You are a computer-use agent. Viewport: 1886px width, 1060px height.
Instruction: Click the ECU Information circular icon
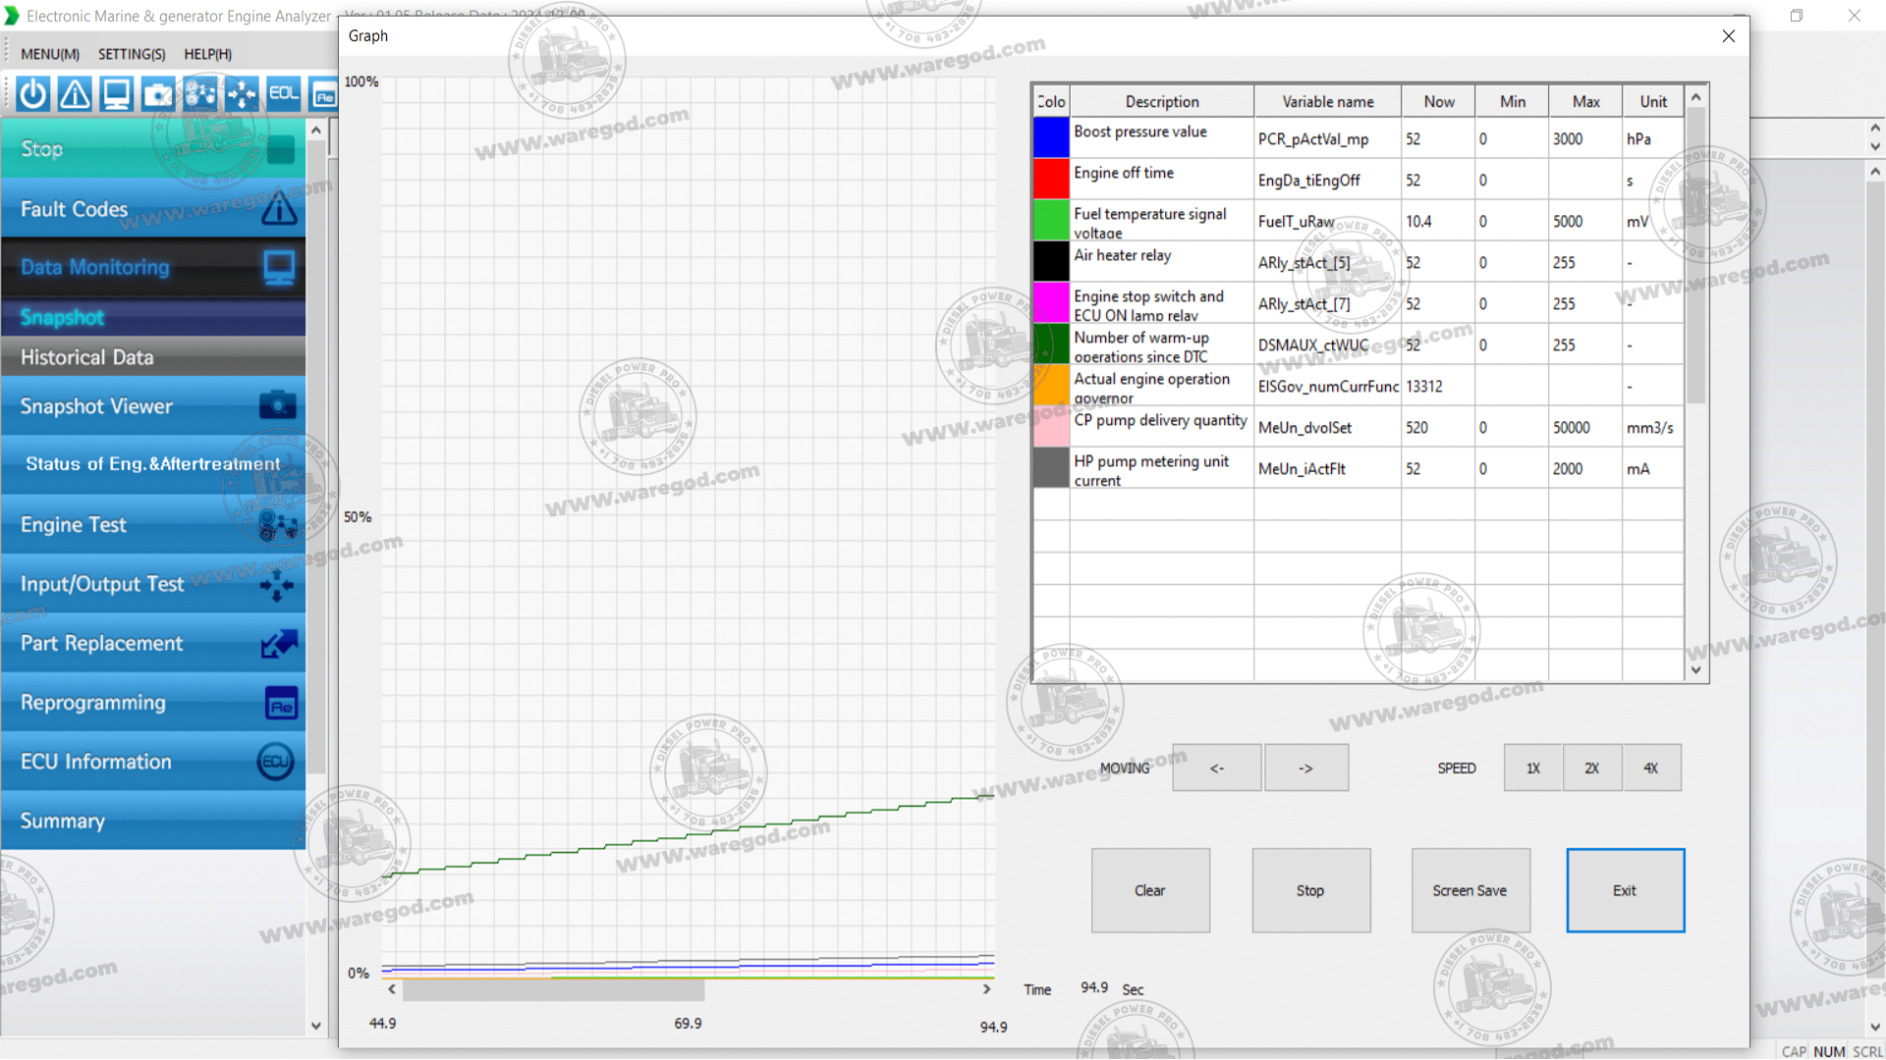(275, 762)
